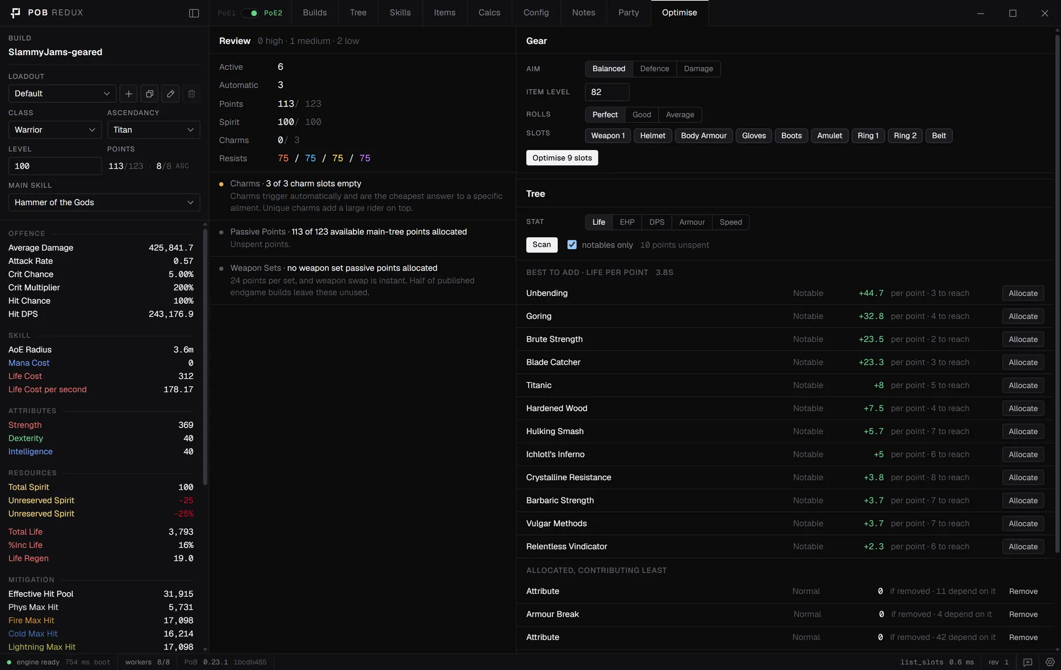
Task: Click the Optimise panel vertical scrollbar
Action: pyautogui.click(x=1057, y=294)
